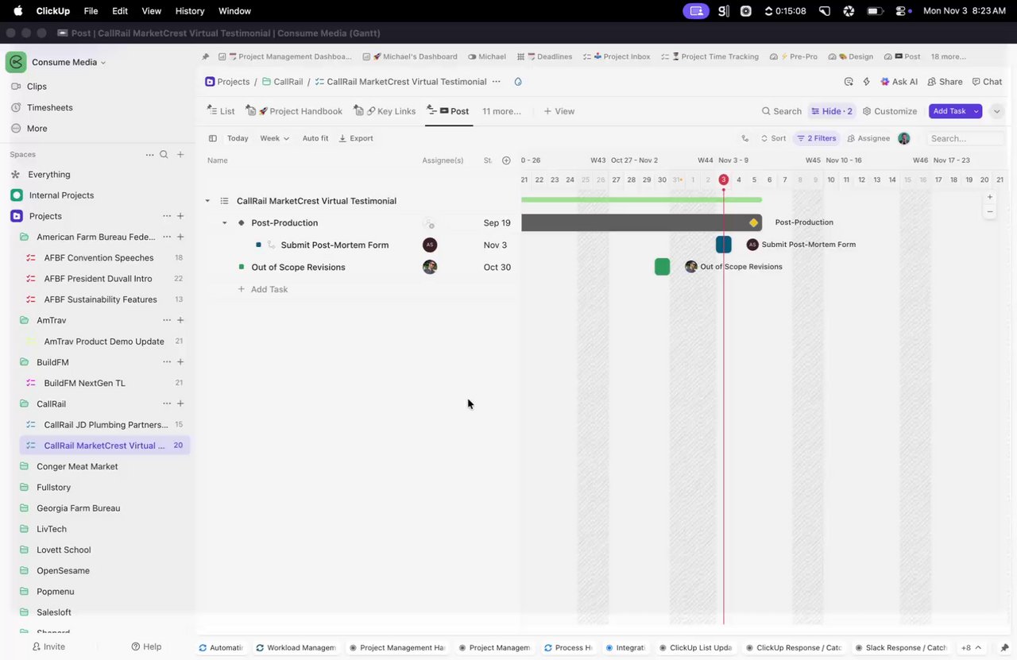Open the Georgia Farm Bureau folder
The height and width of the screenshot is (660, 1017).
78,508
